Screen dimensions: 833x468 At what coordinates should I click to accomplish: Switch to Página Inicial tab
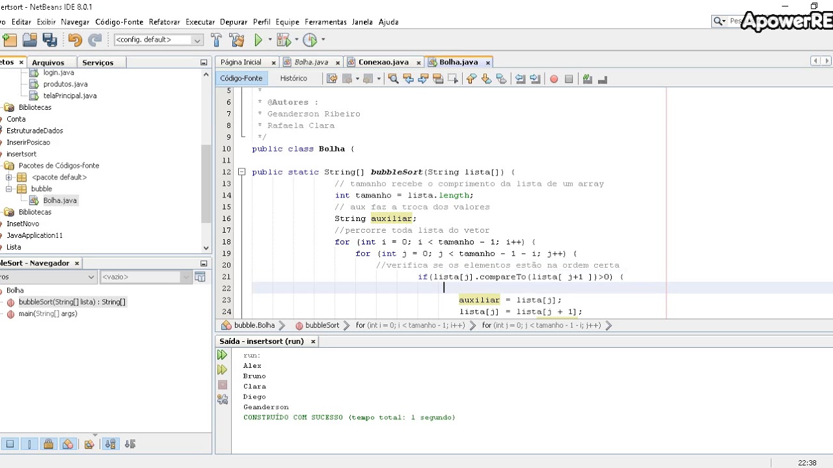pos(241,62)
